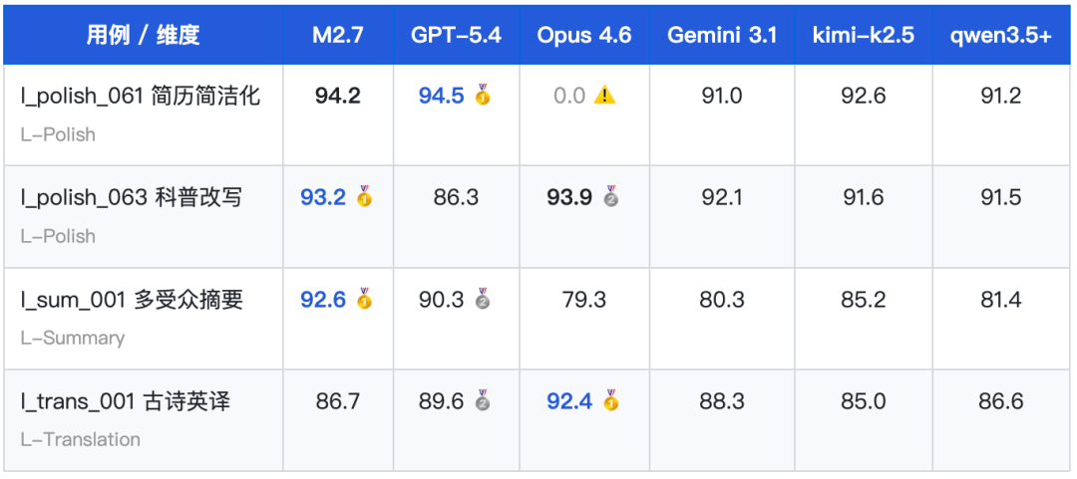Screen dimensions: 1077x479
Task: Select the GPT-5.4 column header
Action: (456, 36)
